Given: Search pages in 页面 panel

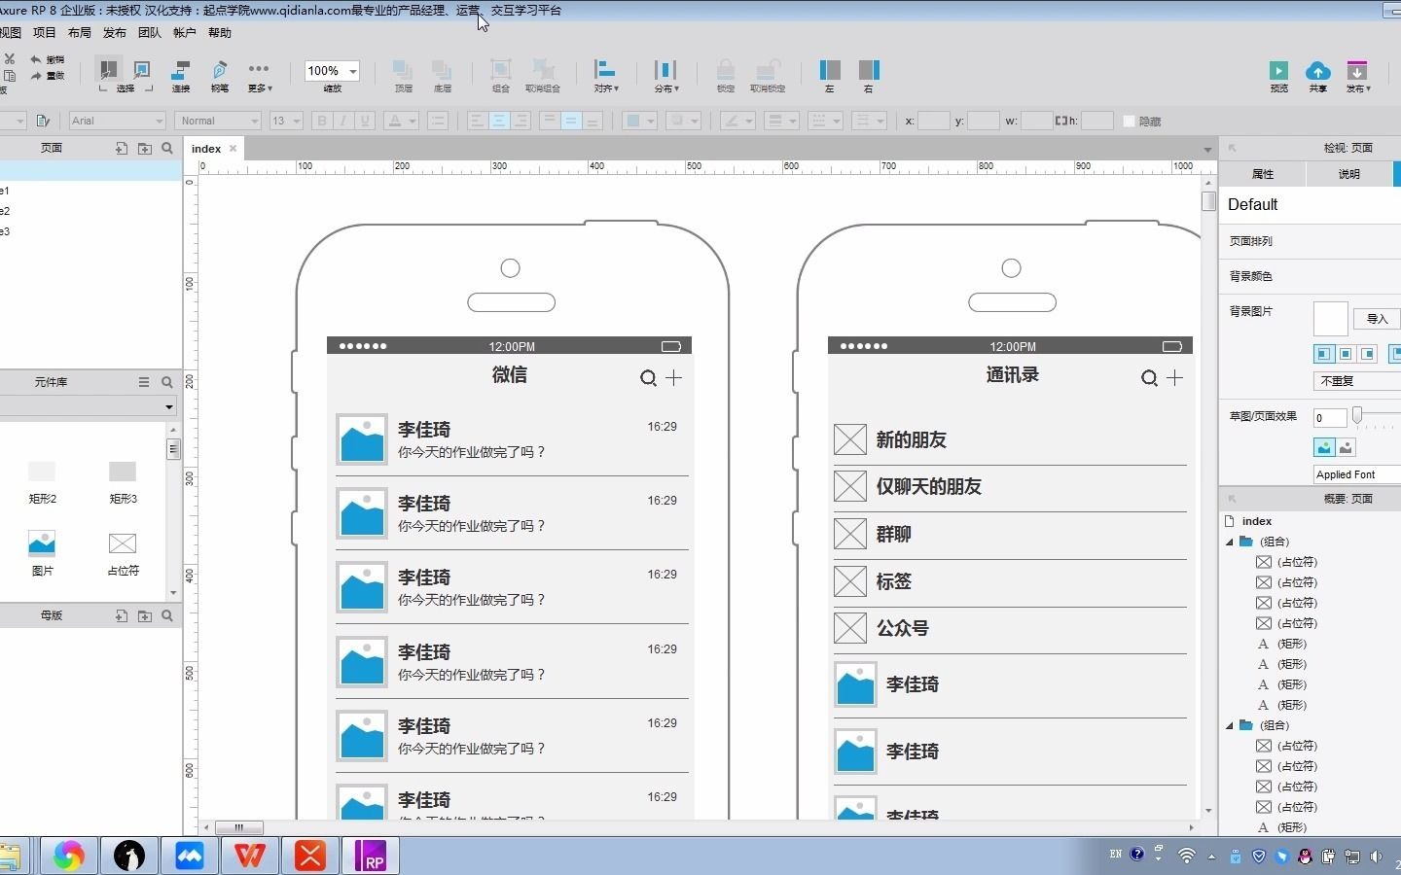Looking at the screenshot, I should click(167, 149).
